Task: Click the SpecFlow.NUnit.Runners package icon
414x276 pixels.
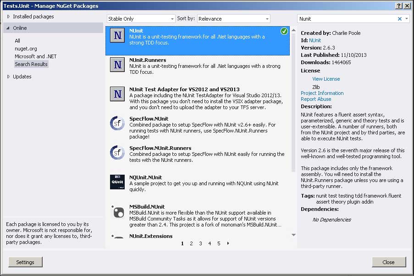Action: tap(117, 152)
